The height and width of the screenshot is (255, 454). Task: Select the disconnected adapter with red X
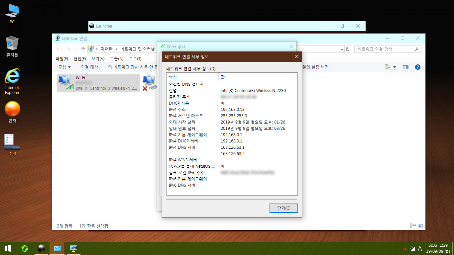[149, 83]
